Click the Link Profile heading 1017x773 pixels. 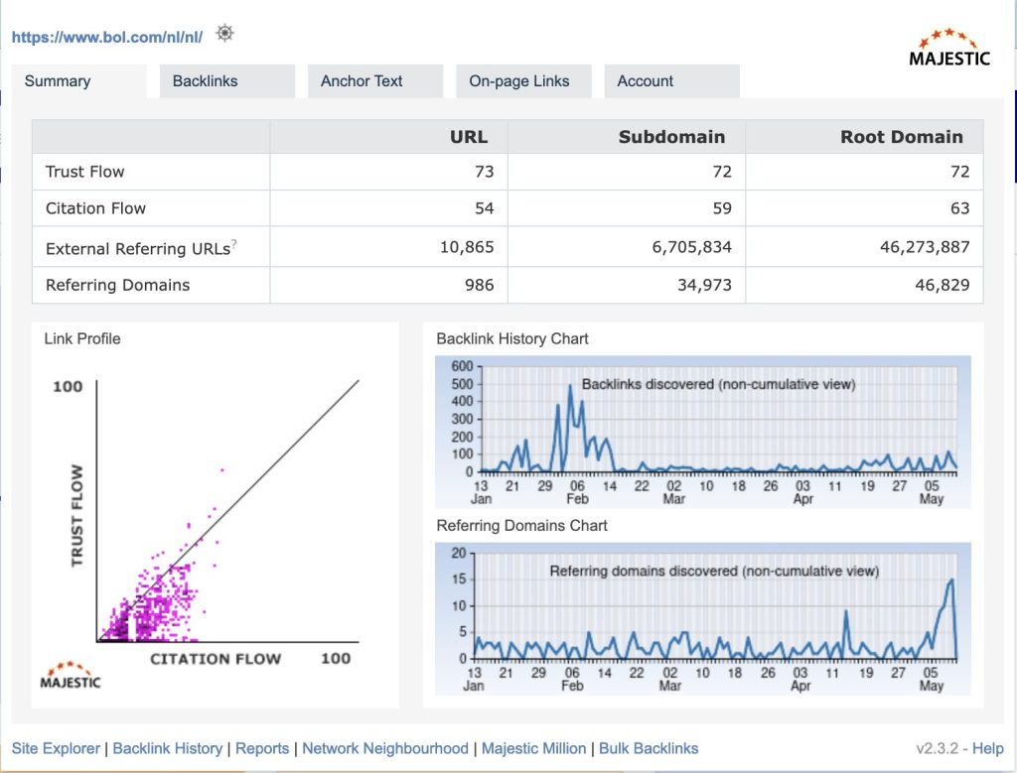82,339
